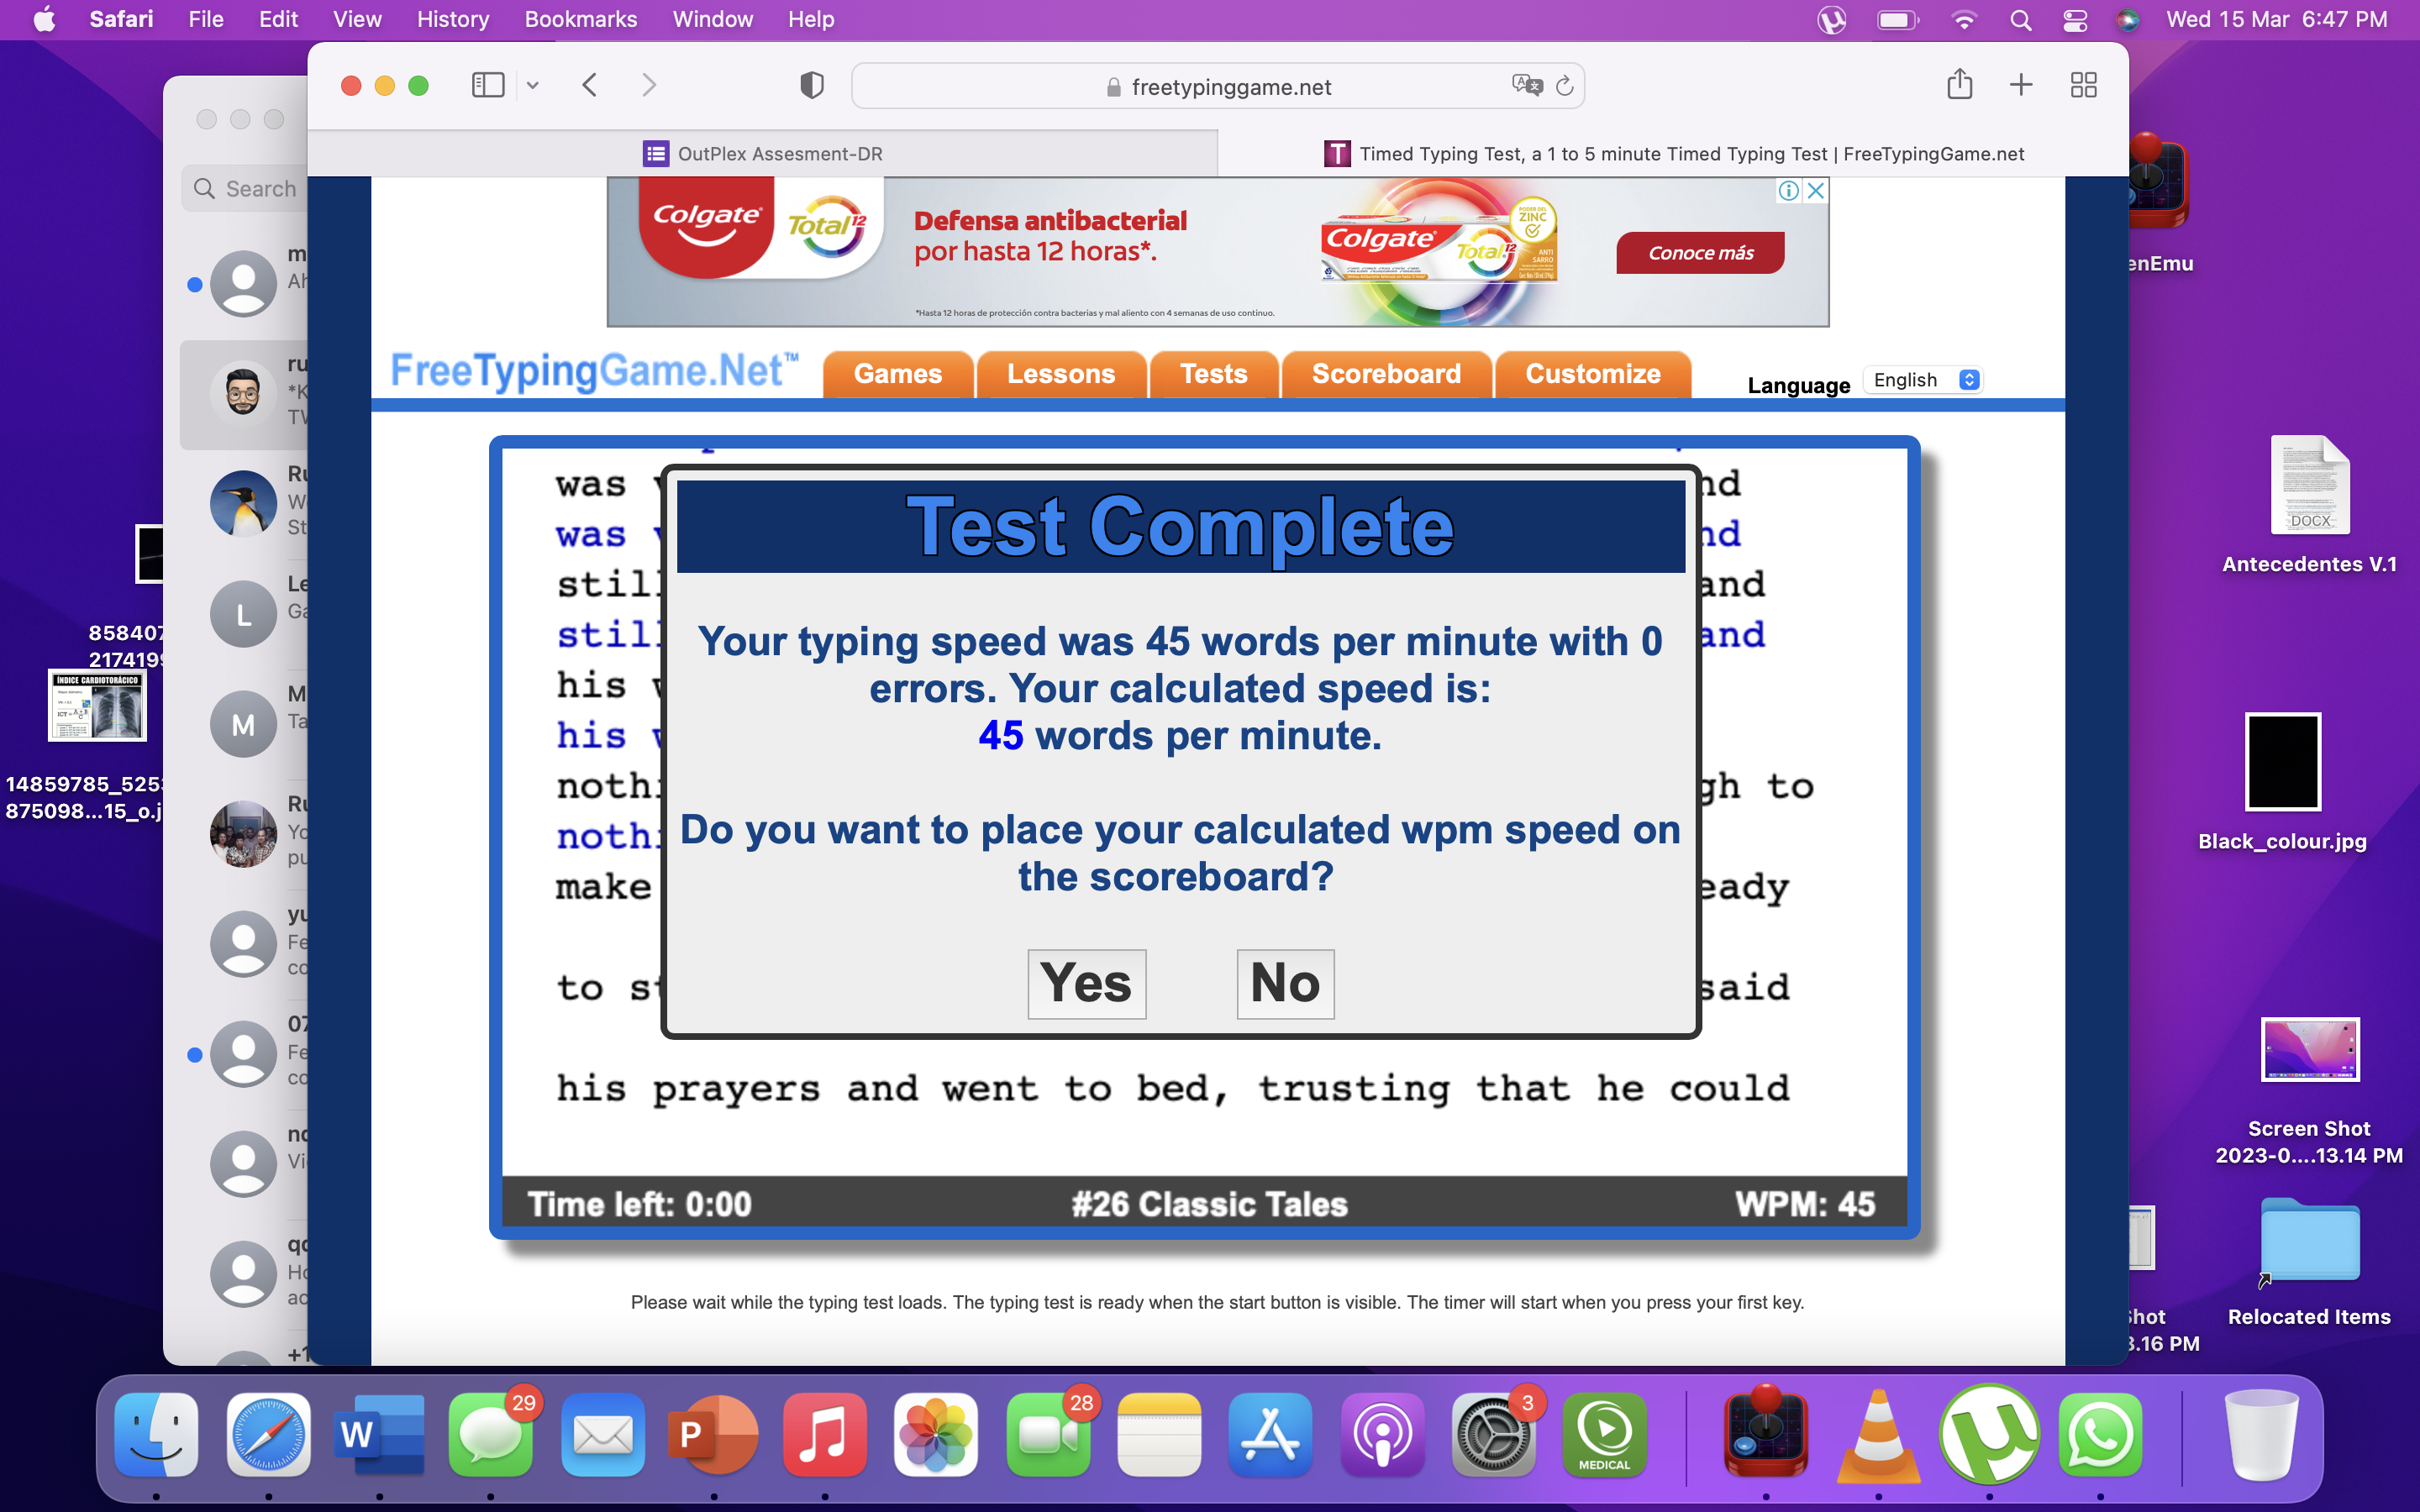Image resolution: width=2420 pixels, height=1512 pixels.
Task: Open the Trash in the Dock
Action: coord(2261,1435)
